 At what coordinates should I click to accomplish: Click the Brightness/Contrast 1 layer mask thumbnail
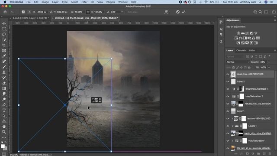pos(242,89)
